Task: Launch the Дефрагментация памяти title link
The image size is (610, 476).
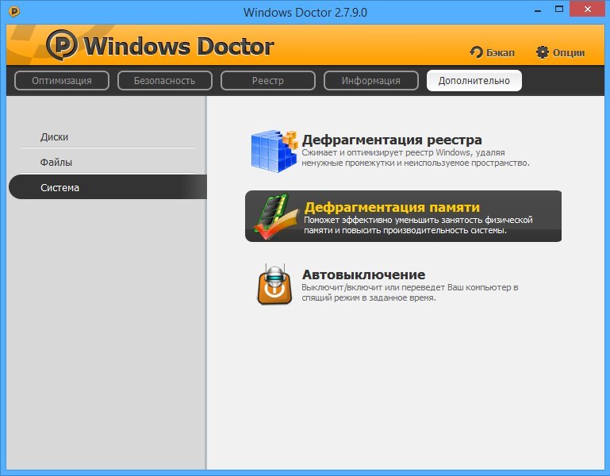Action: click(392, 208)
